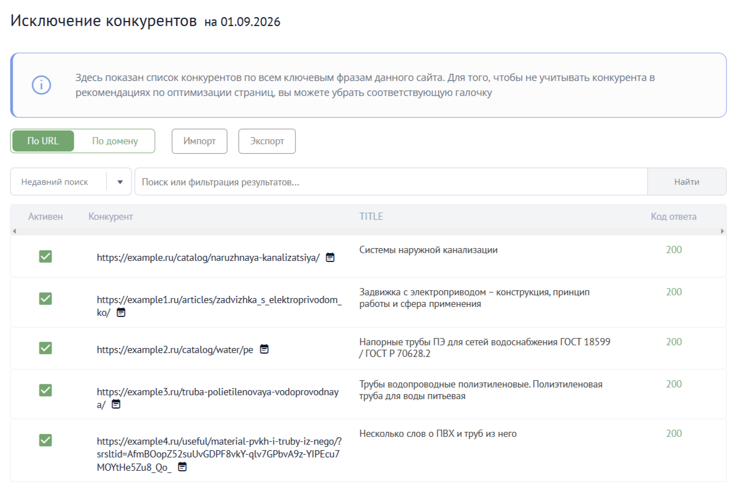
Task: Disable the competitor example3.ru truba-polietilenovaya checkbox
Action: [46, 390]
